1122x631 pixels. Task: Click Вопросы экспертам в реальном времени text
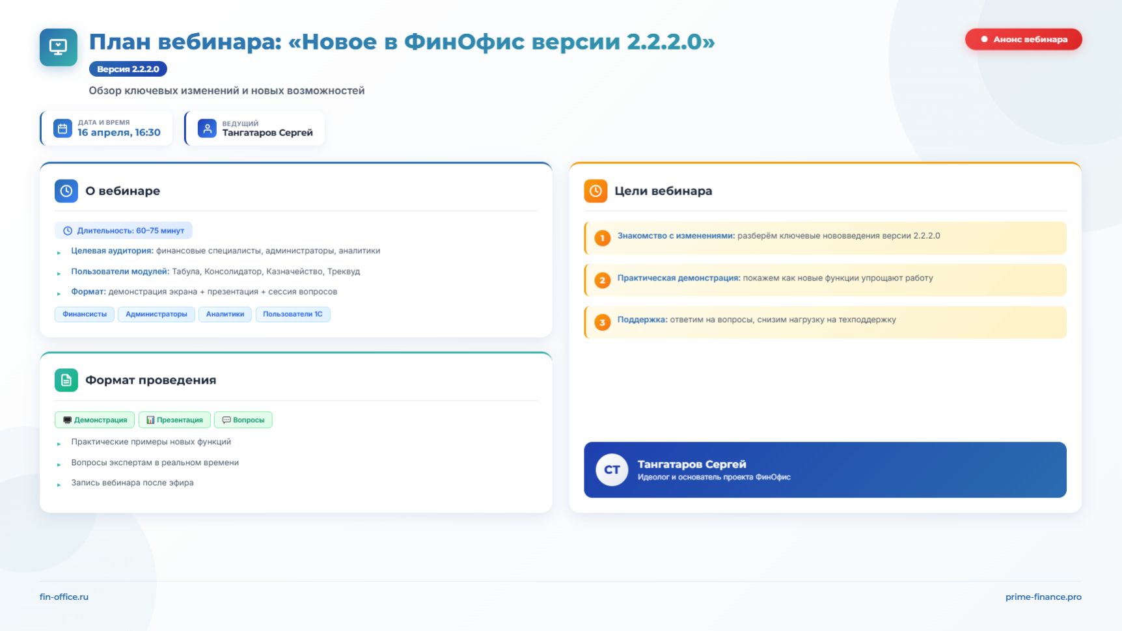coord(155,463)
